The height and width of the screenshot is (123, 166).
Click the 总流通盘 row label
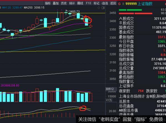126,106
